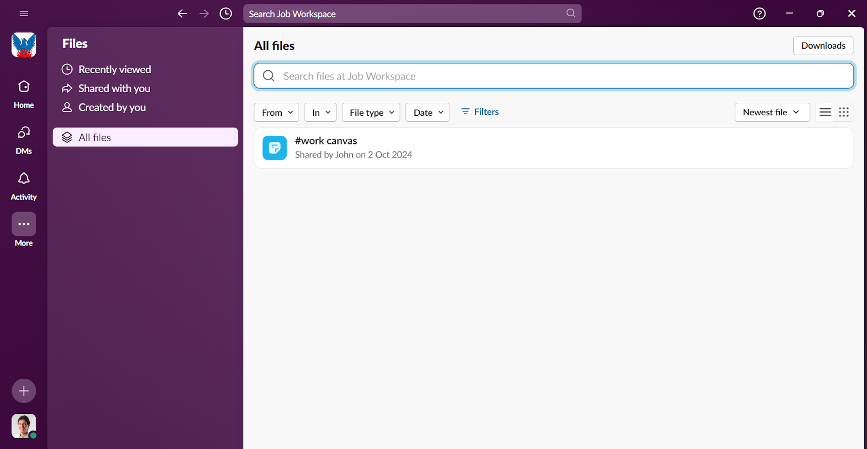Viewport: 867px width, 449px height.
Task: Click the plus create button
Action: pyautogui.click(x=24, y=391)
